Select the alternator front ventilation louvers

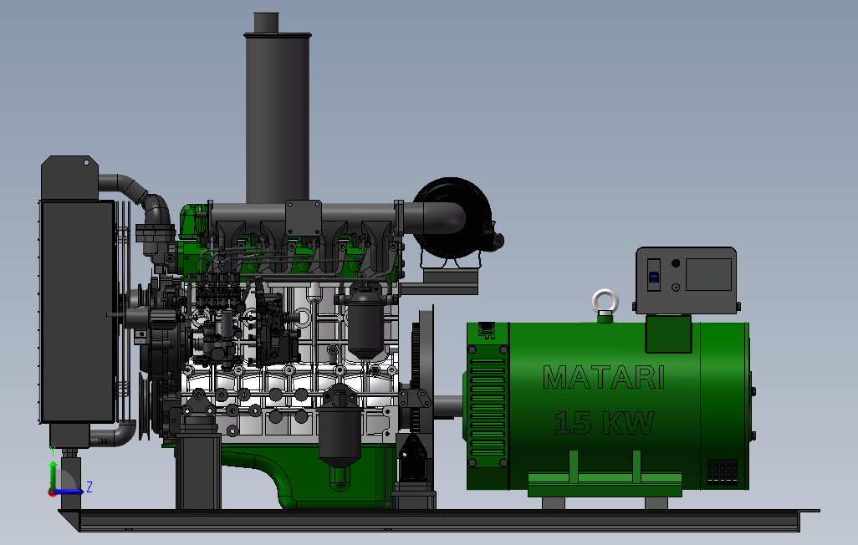click(487, 407)
